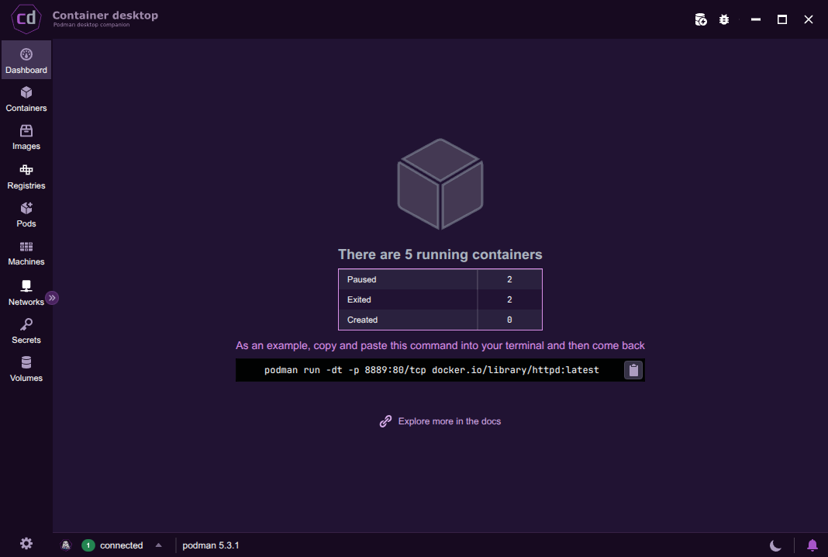Open the Registries section
Viewport: 828px width, 557px height.
coord(26,177)
